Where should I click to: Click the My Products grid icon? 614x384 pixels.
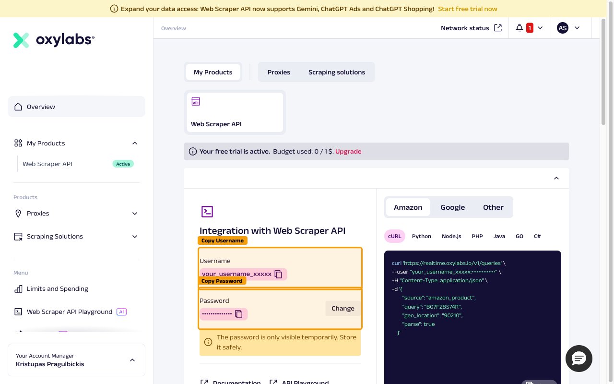click(x=18, y=143)
